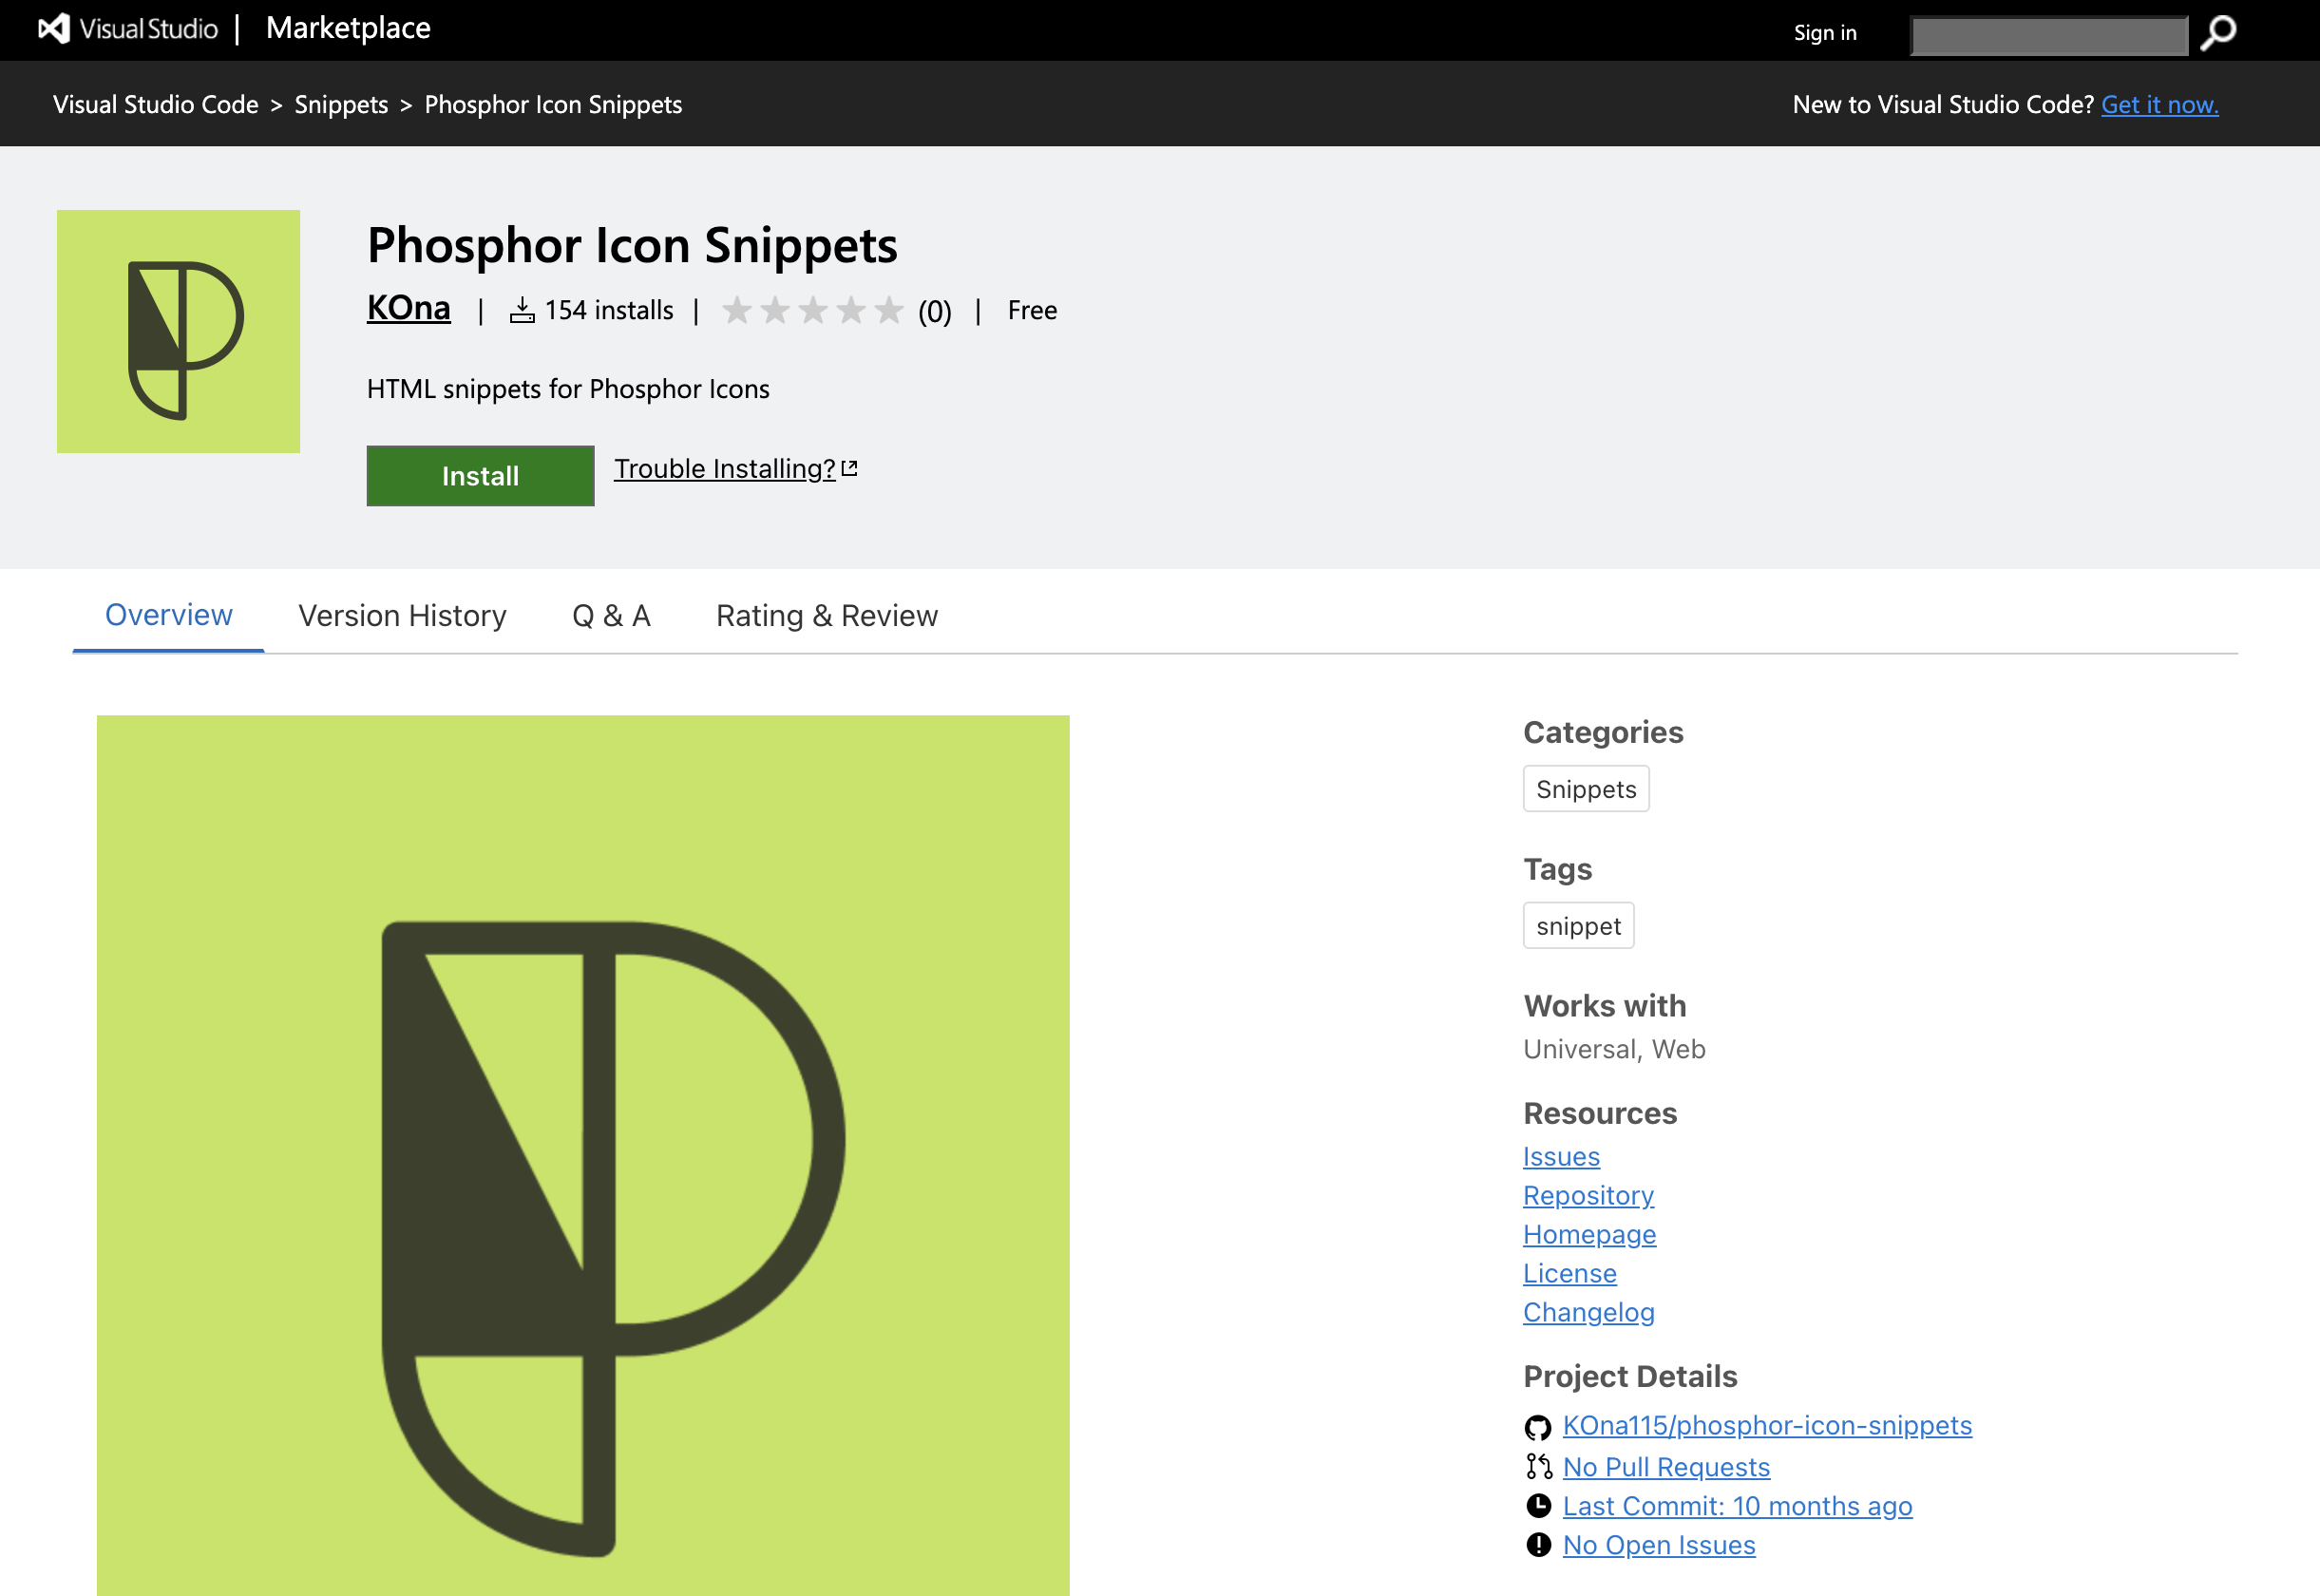This screenshot has width=2320, height=1596.
Task: Click the pull request icon
Action: pos(1538,1467)
